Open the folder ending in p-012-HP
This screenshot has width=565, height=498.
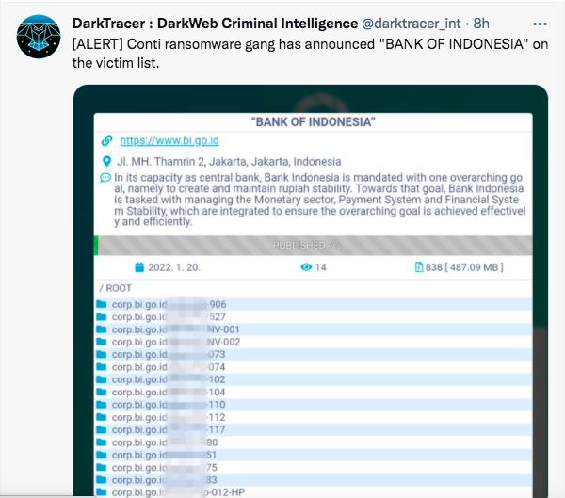point(314,491)
